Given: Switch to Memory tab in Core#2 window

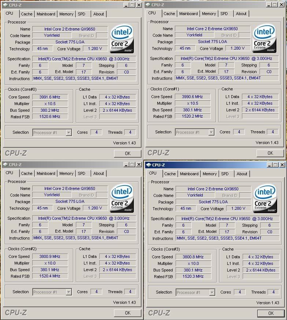Looking at the screenshot, I should 66,173.
